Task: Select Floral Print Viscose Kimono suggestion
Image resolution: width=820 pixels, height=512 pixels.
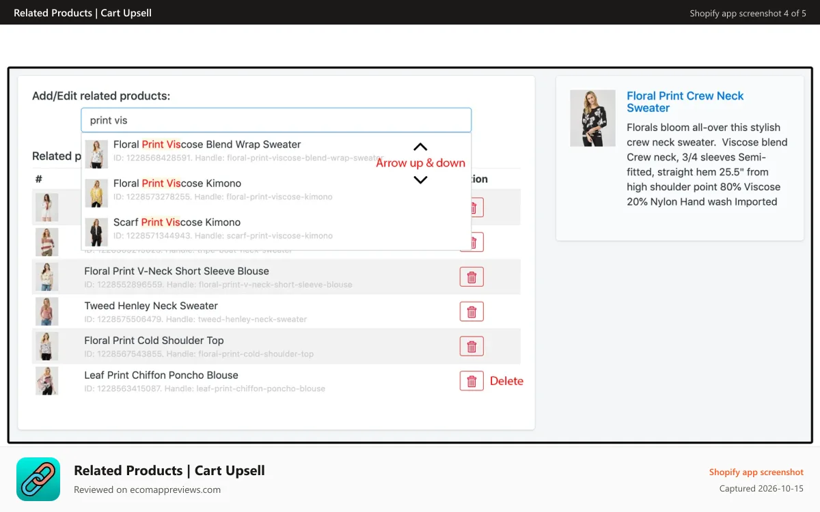Action: 276,192
